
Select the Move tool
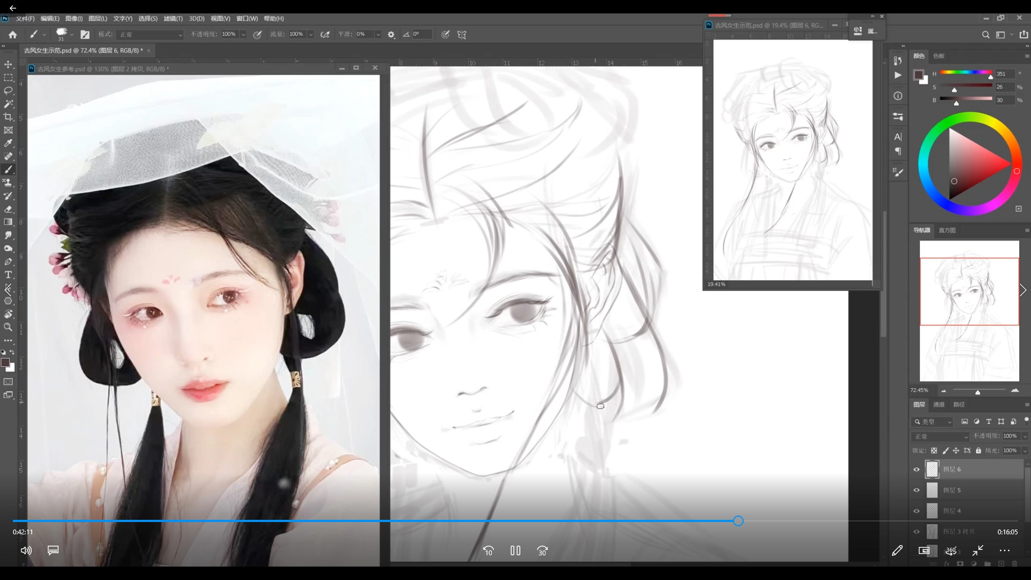[x=8, y=64]
